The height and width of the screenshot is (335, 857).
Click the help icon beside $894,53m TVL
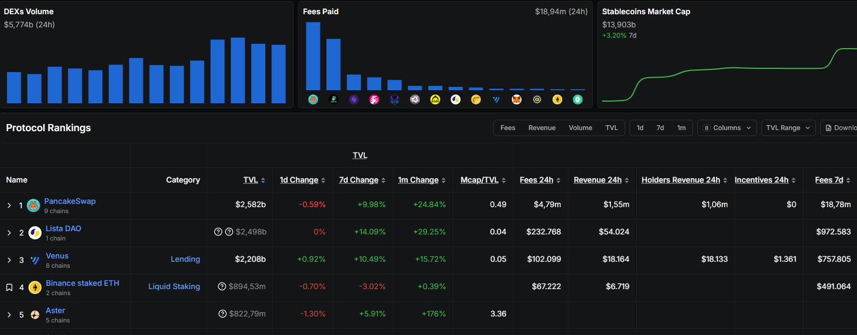tap(222, 286)
